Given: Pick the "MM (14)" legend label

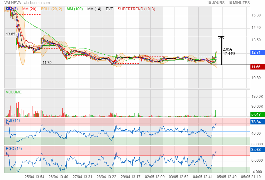Looking at the screenshot, I should tap(94, 9).
